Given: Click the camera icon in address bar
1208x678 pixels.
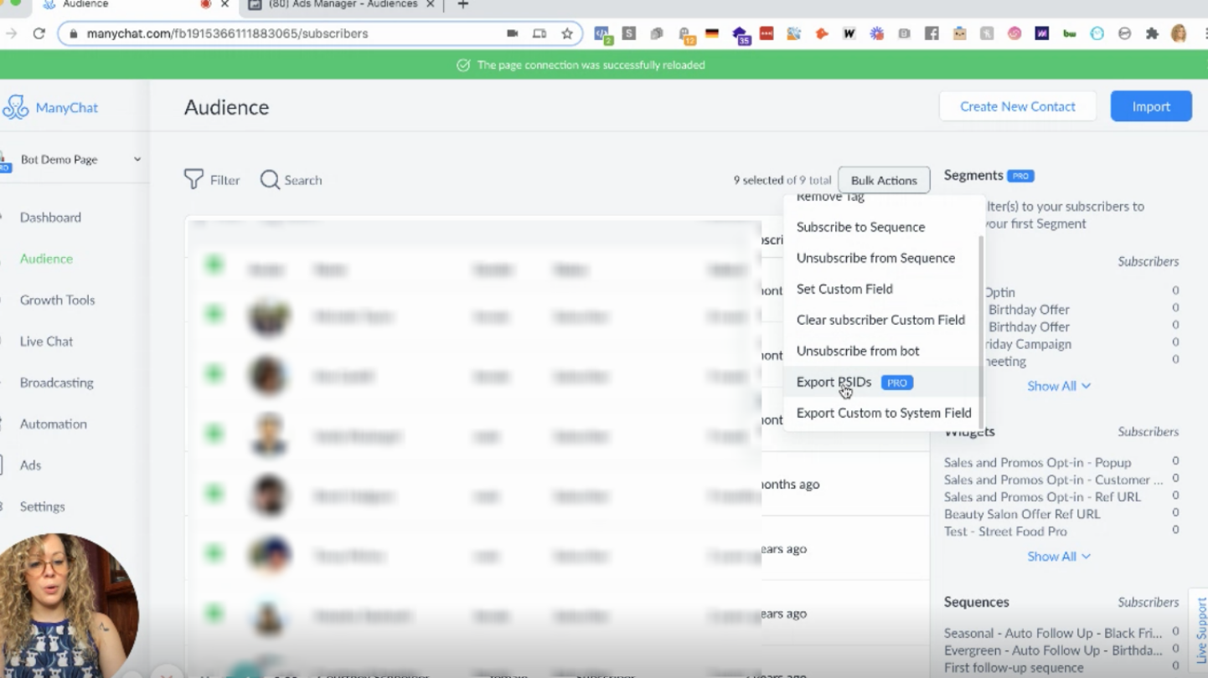Looking at the screenshot, I should tap(512, 33).
